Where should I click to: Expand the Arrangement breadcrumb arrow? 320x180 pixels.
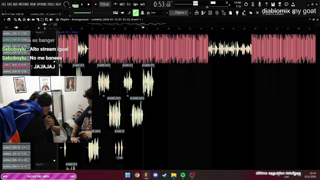click(x=90, y=19)
